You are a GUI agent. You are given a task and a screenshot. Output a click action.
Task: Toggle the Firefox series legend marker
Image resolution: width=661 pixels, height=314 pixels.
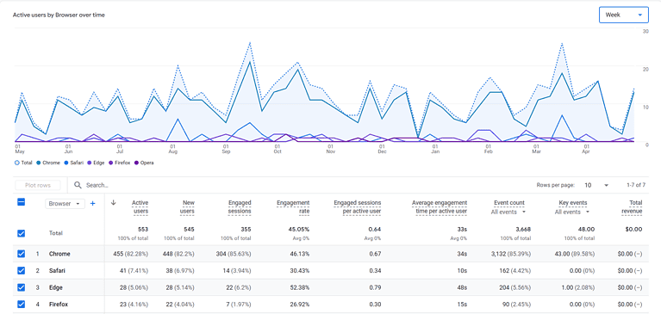(111, 163)
